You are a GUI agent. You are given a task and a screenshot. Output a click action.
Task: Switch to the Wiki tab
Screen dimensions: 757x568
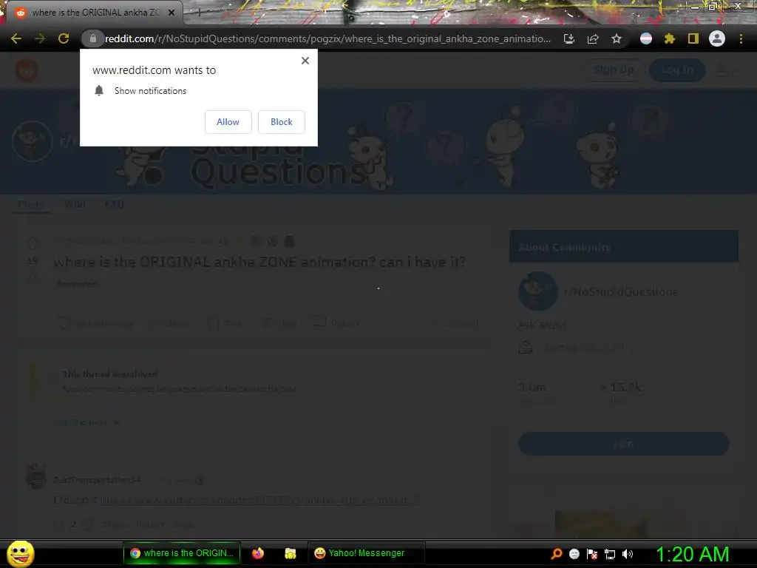click(75, 204)
